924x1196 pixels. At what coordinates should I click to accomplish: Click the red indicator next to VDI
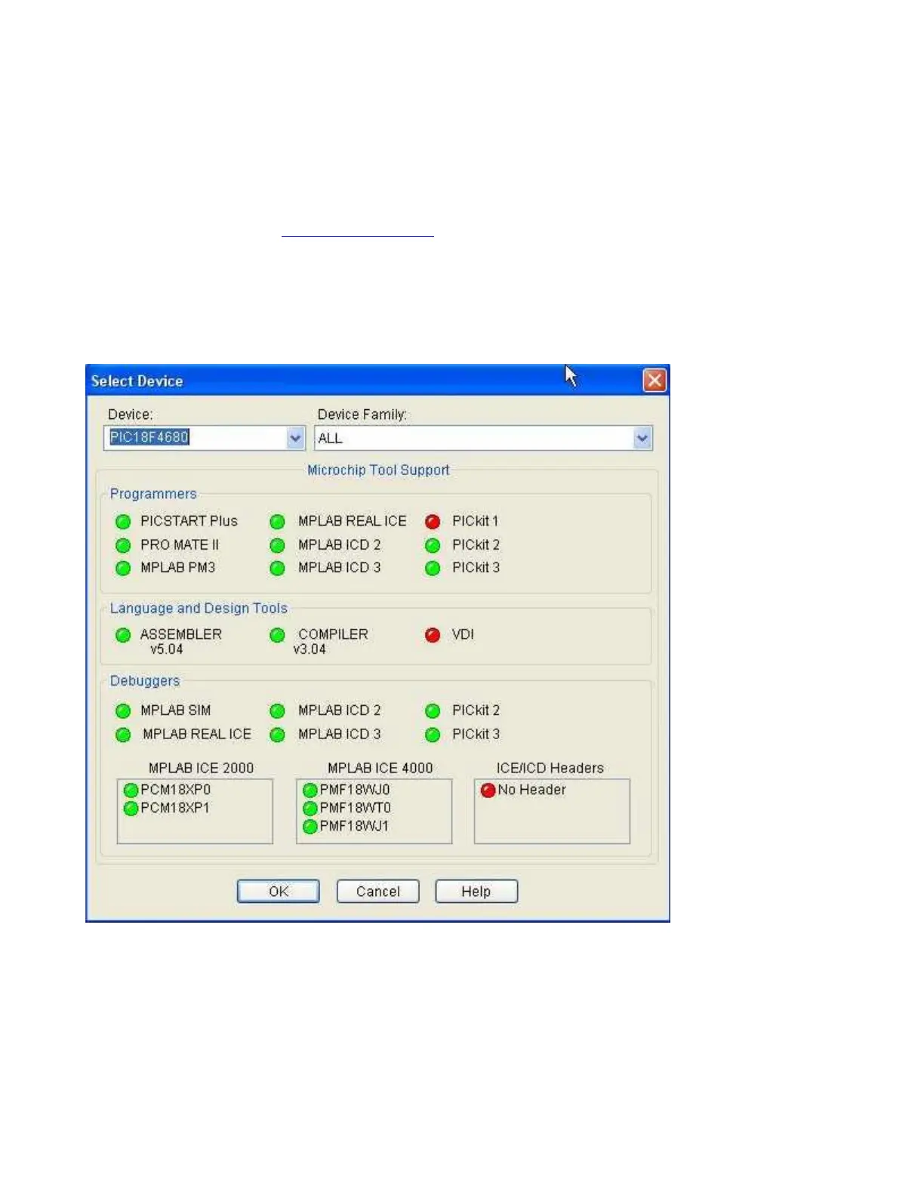pyautogui.click(x=433, y=635)
